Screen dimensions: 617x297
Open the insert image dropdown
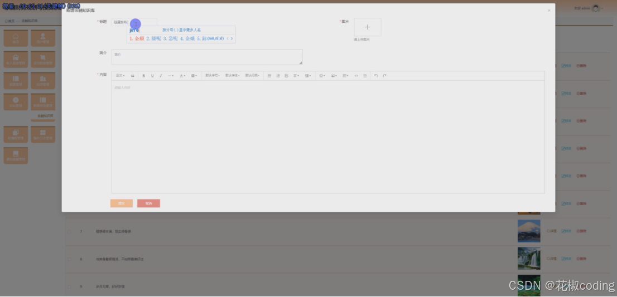[x=334, y=76]
